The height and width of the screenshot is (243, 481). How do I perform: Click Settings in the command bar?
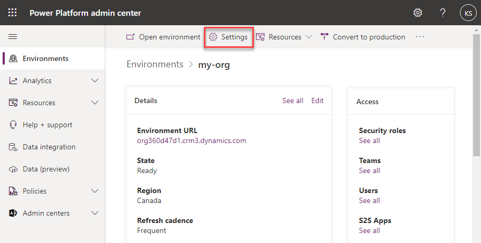(x=229, y=37)
